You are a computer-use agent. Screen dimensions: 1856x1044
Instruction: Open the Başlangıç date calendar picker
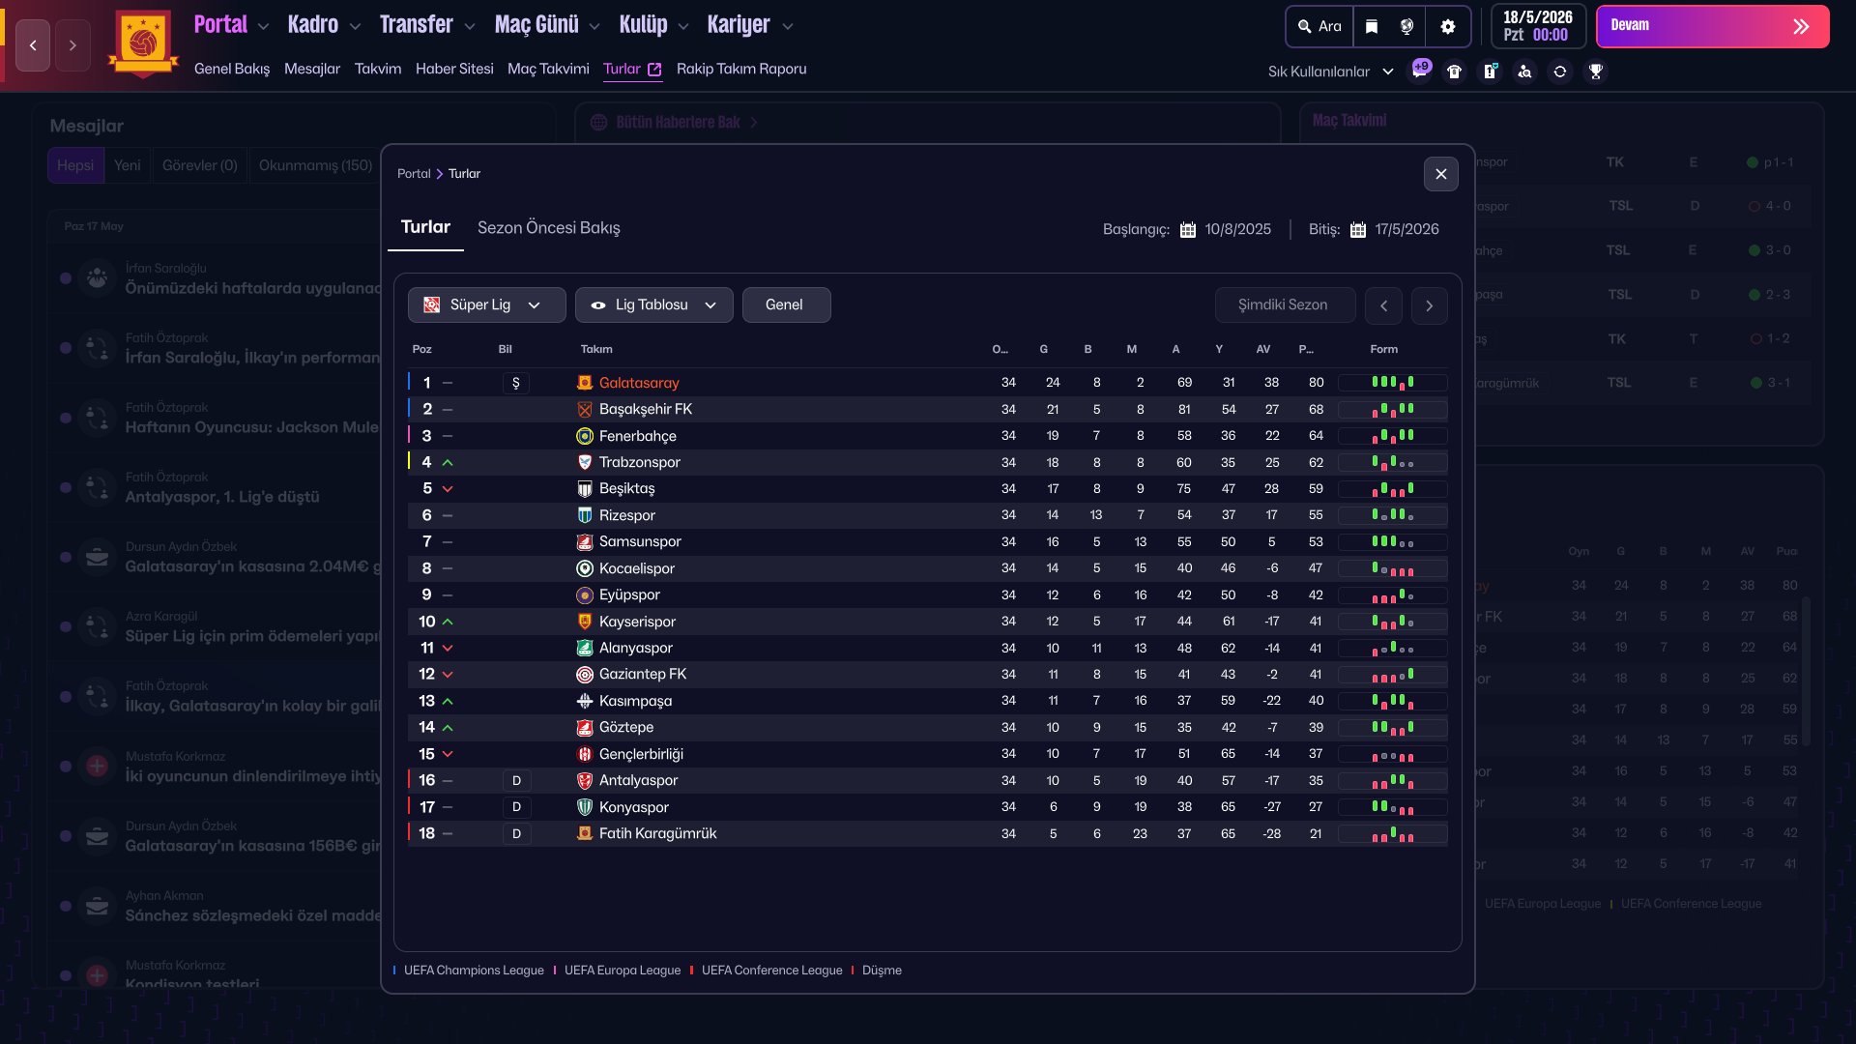click(1188, 230)
